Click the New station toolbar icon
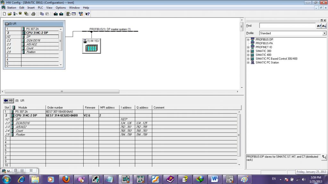328x184 pixels. coord(4,14)
